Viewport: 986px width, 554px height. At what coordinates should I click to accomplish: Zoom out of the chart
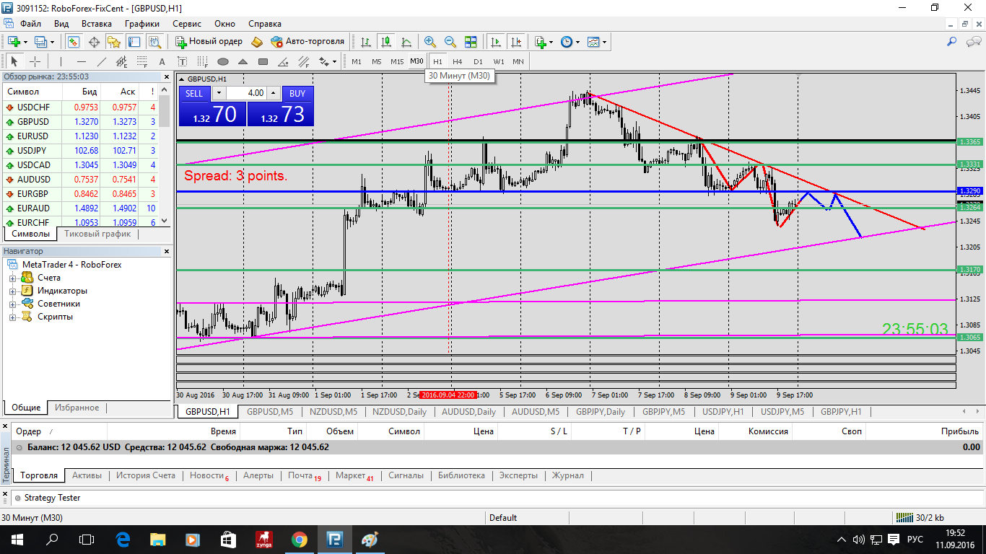point(450,42)
